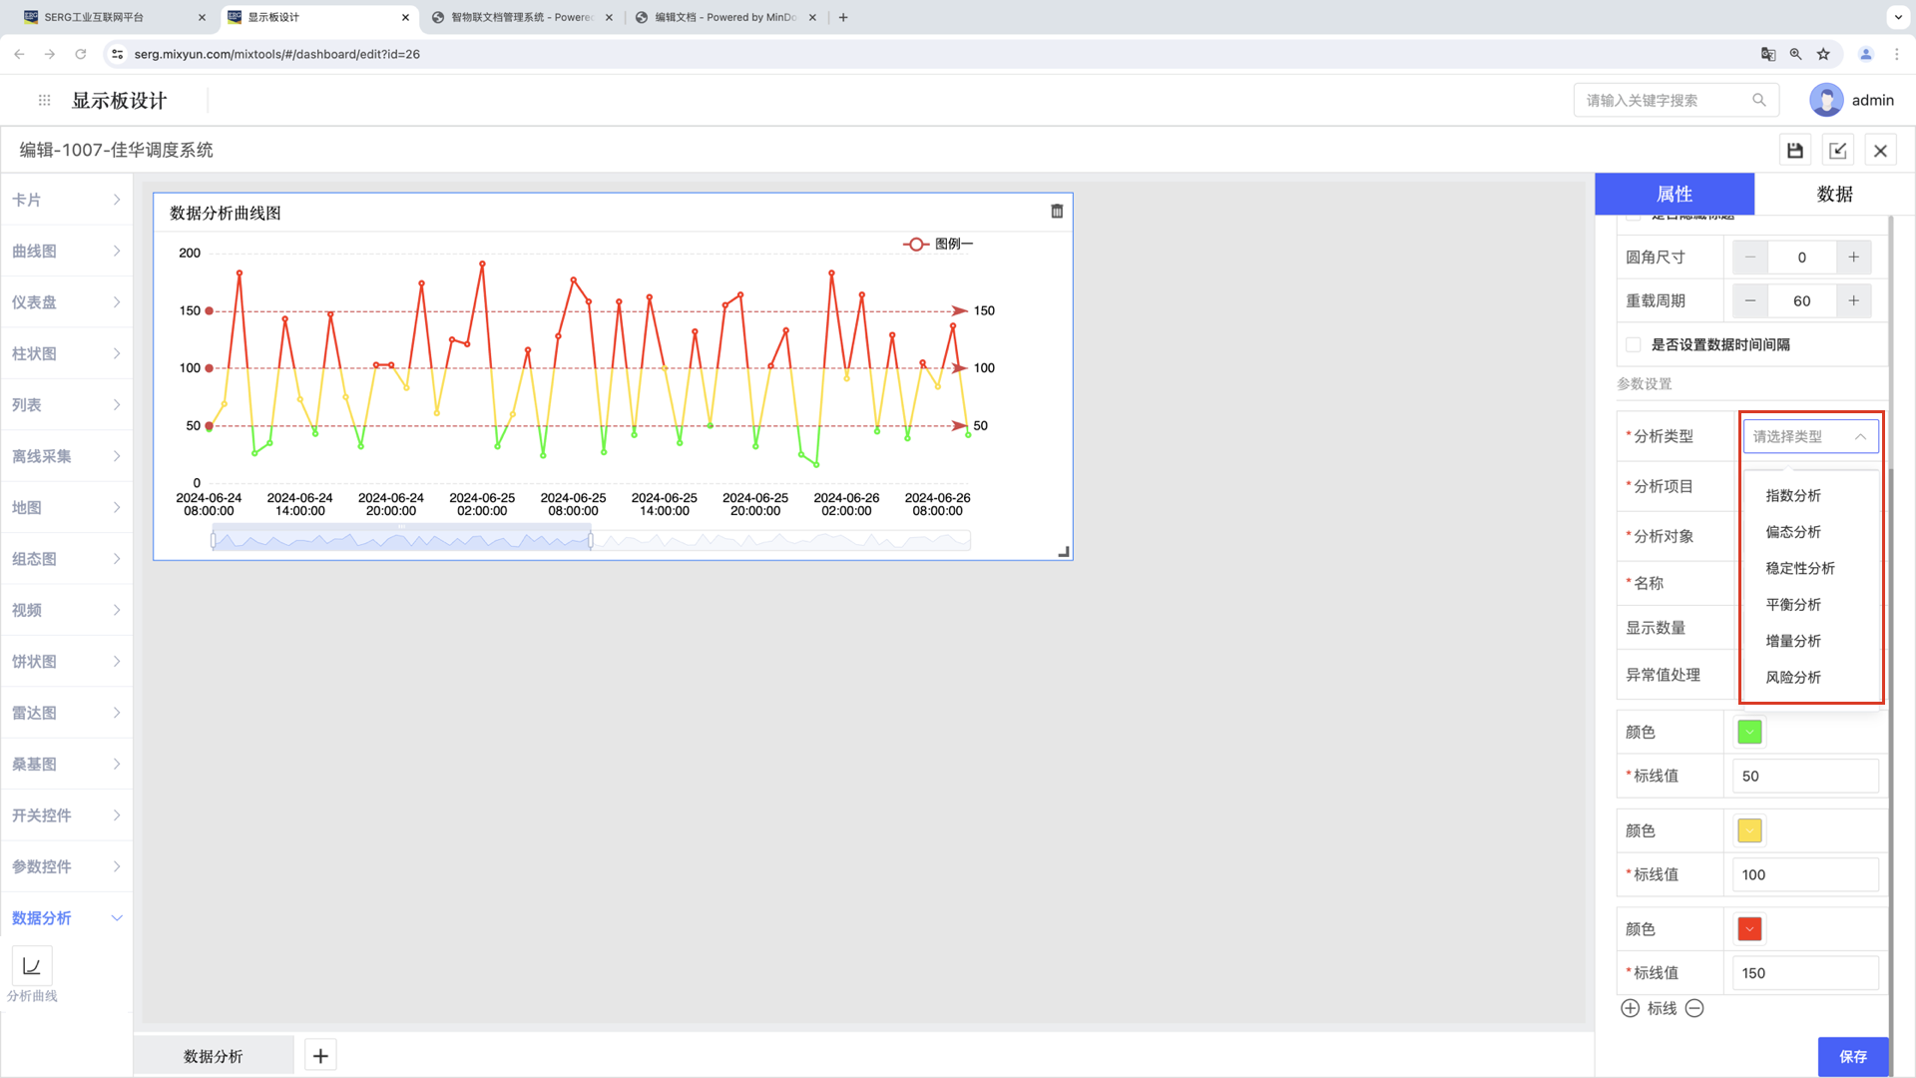Add a new page with plus icon

(320, 1056)
